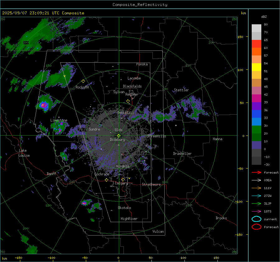Click magenta storm core northwest of Limestone
The height and width of the screenshot is (262, 280).
click(43, 105)
